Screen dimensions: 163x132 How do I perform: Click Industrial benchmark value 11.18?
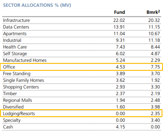pos(154,40)
